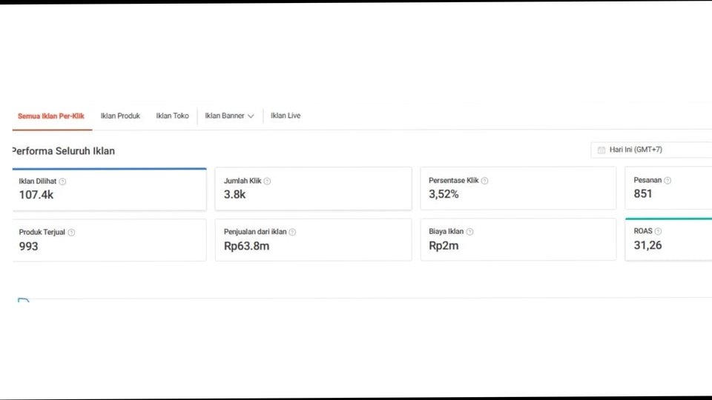Select Penjualan dari iklan Rp63.8m card
Image resolution: width=712 pixels, height=400 pixels.
[313, 240]
